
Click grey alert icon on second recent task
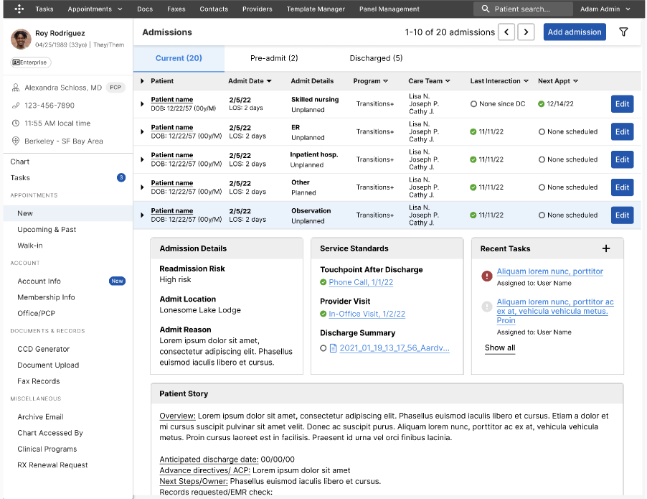click(x=487, y=307)
